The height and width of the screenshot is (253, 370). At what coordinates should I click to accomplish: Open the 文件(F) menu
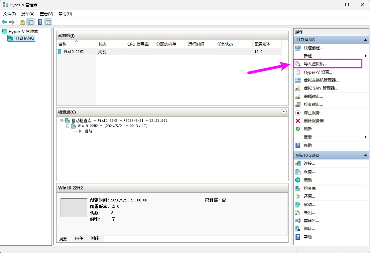point(9,14)
